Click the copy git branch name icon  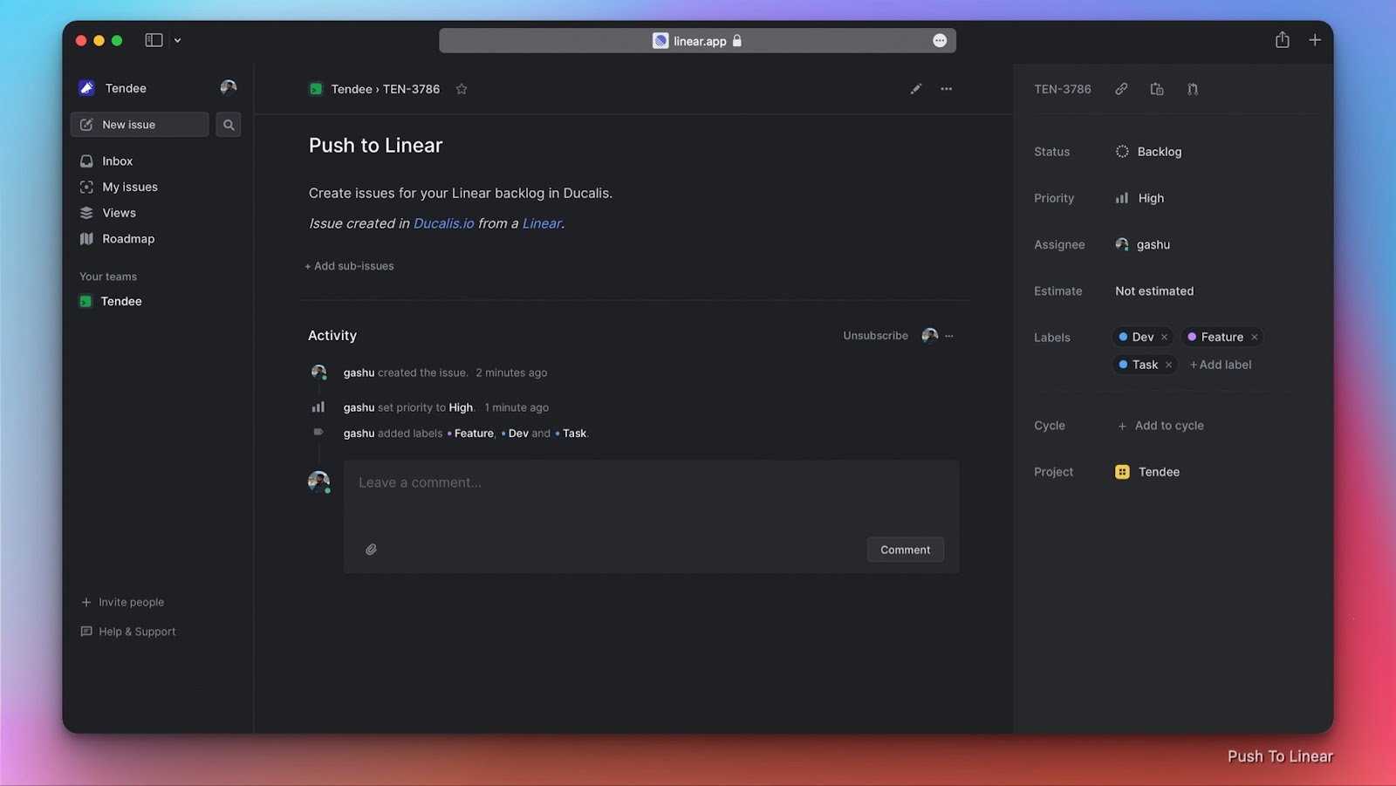point(1193,89)
